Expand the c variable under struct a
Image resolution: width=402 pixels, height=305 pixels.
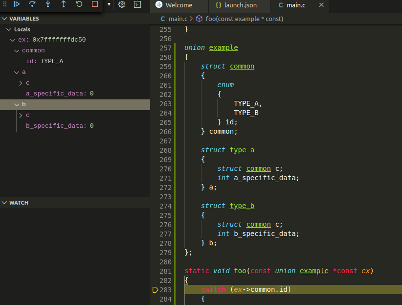[21, 83]
